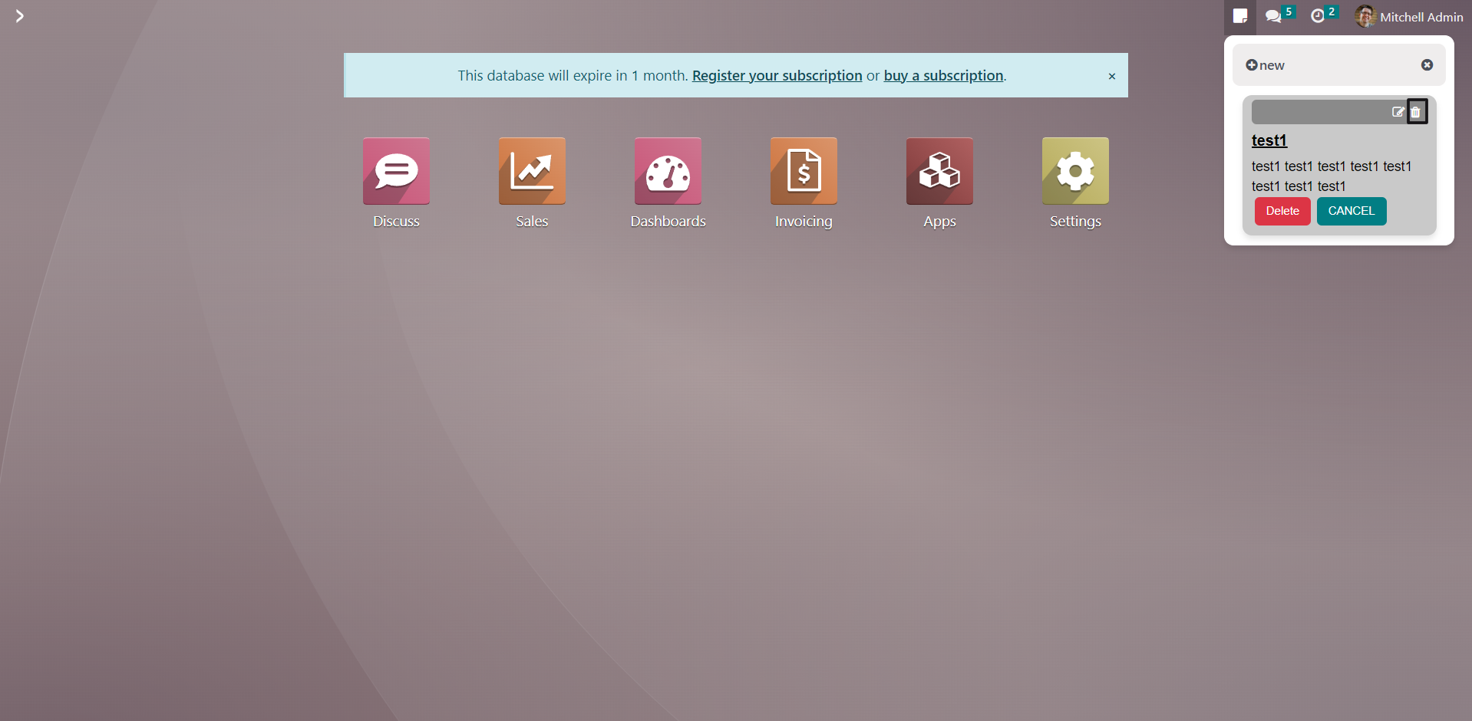1472x721 pixels.
Task: Close the notes panel with the x icon
Action: [x=1427, y=65]
